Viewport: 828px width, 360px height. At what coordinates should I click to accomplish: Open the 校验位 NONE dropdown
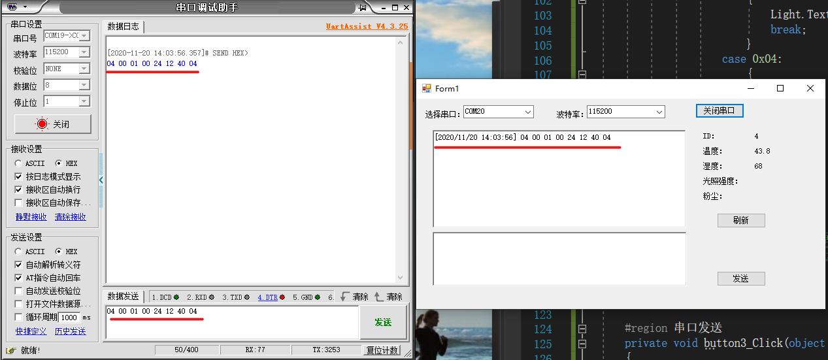(84, 69)
